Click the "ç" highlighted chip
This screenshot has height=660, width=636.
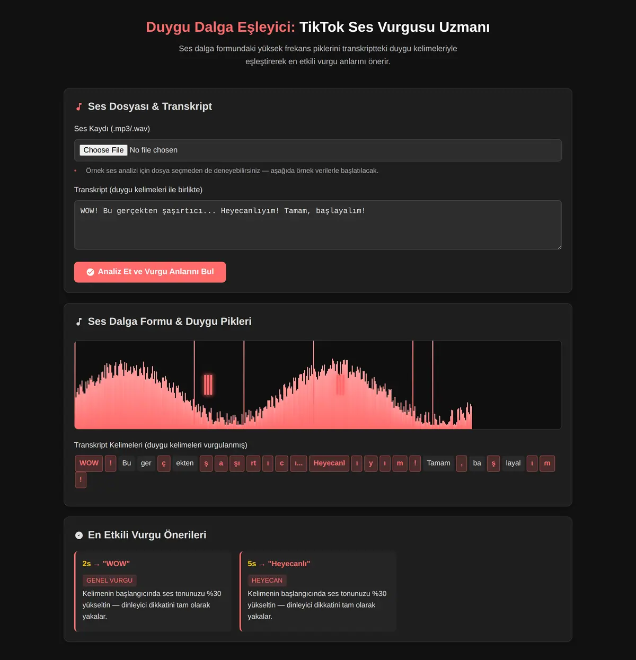tap(164, 463)
